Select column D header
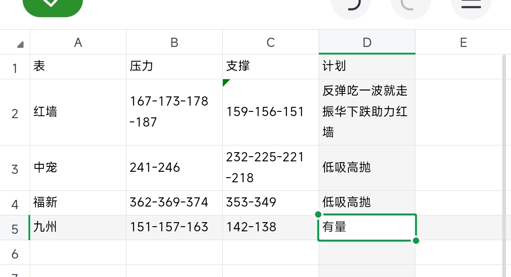511x277 pixels. [x=367, y=42]
